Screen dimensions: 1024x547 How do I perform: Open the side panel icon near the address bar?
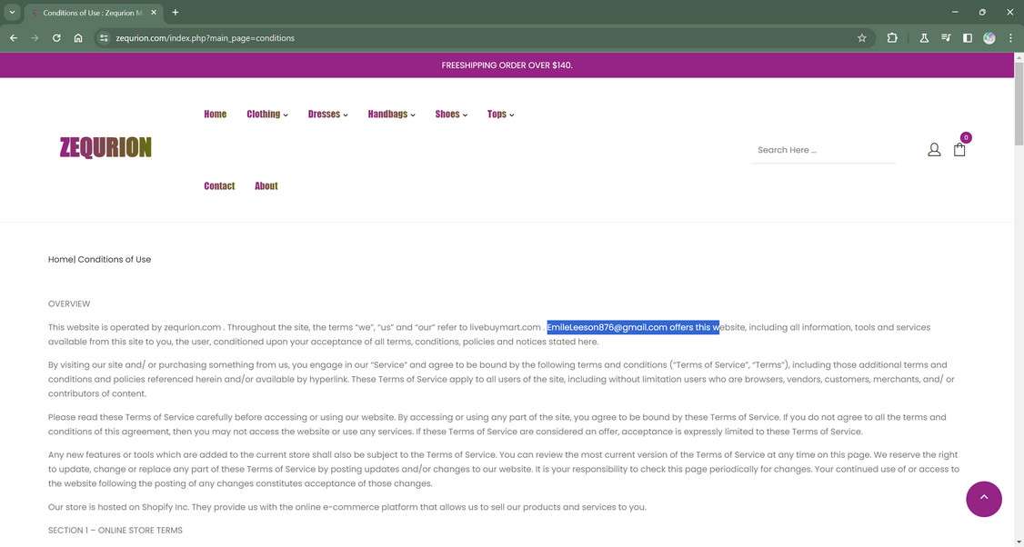[x=967, y=37]
